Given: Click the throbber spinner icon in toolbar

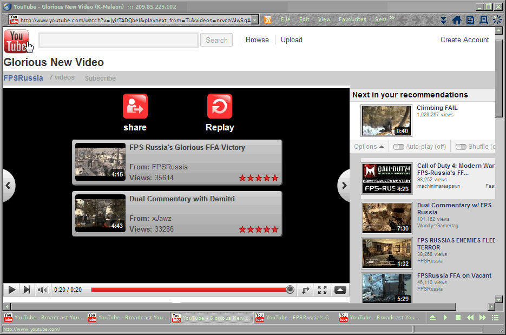Looking at the screenshot, I should pyautogui.click(x=497, y=20).
